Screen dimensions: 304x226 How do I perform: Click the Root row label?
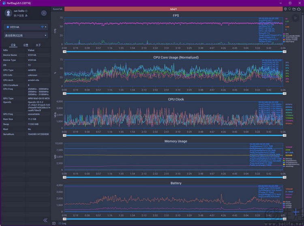[x=6, y=129]
